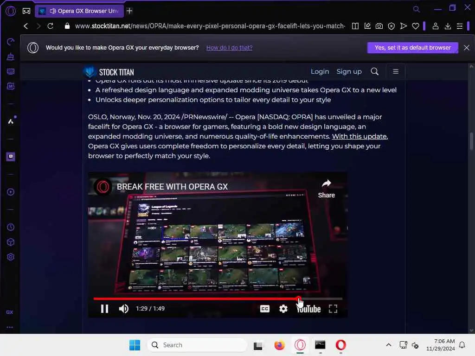Image resolution: width=475 pixels, height=356 pixels.
Task: Open the striped monitor sidebar icon
Action: [x=11, y=71]
